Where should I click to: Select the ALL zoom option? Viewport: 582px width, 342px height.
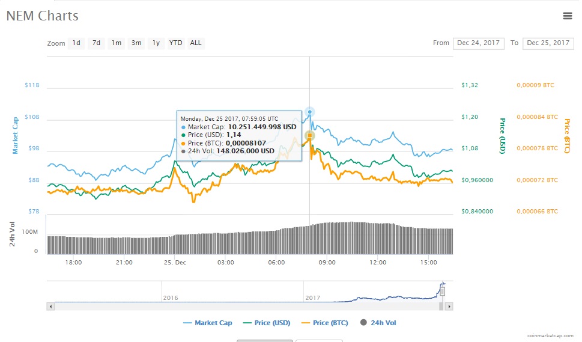[x=196, y=43]
